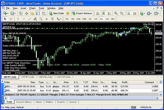Switch to line chart display
This screenshot has width=164, height=110.
point(109,13)
